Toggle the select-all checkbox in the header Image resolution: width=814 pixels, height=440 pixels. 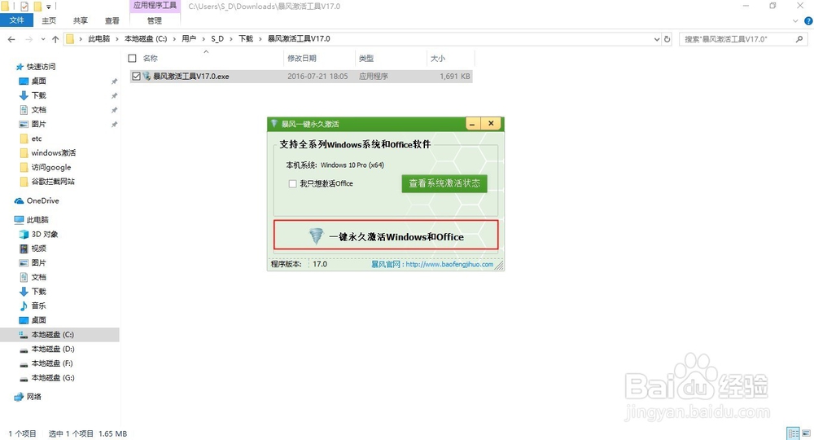tap(133, 59)
